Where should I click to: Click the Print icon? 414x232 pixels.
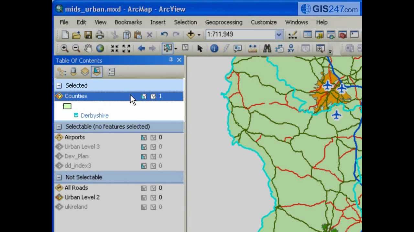tap(100, 34)
